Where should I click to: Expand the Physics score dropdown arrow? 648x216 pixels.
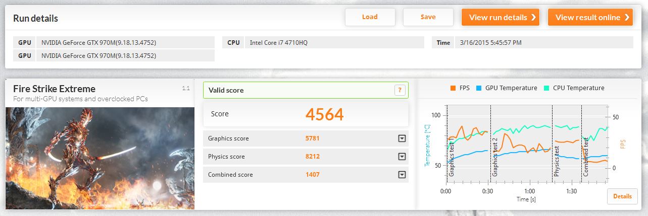pos(402,157)
